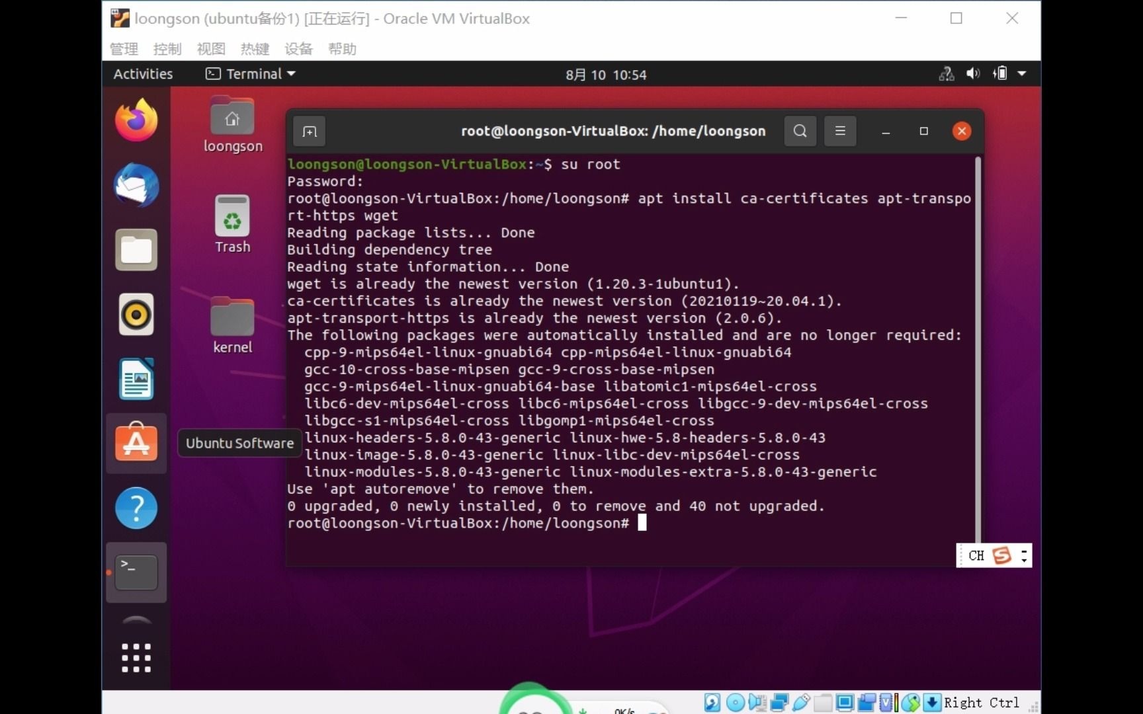Click "linux-headers-5.8.0-43-generic" package name
The height and width of the screenshot is (714, 1143).
[x=433, y=437]
